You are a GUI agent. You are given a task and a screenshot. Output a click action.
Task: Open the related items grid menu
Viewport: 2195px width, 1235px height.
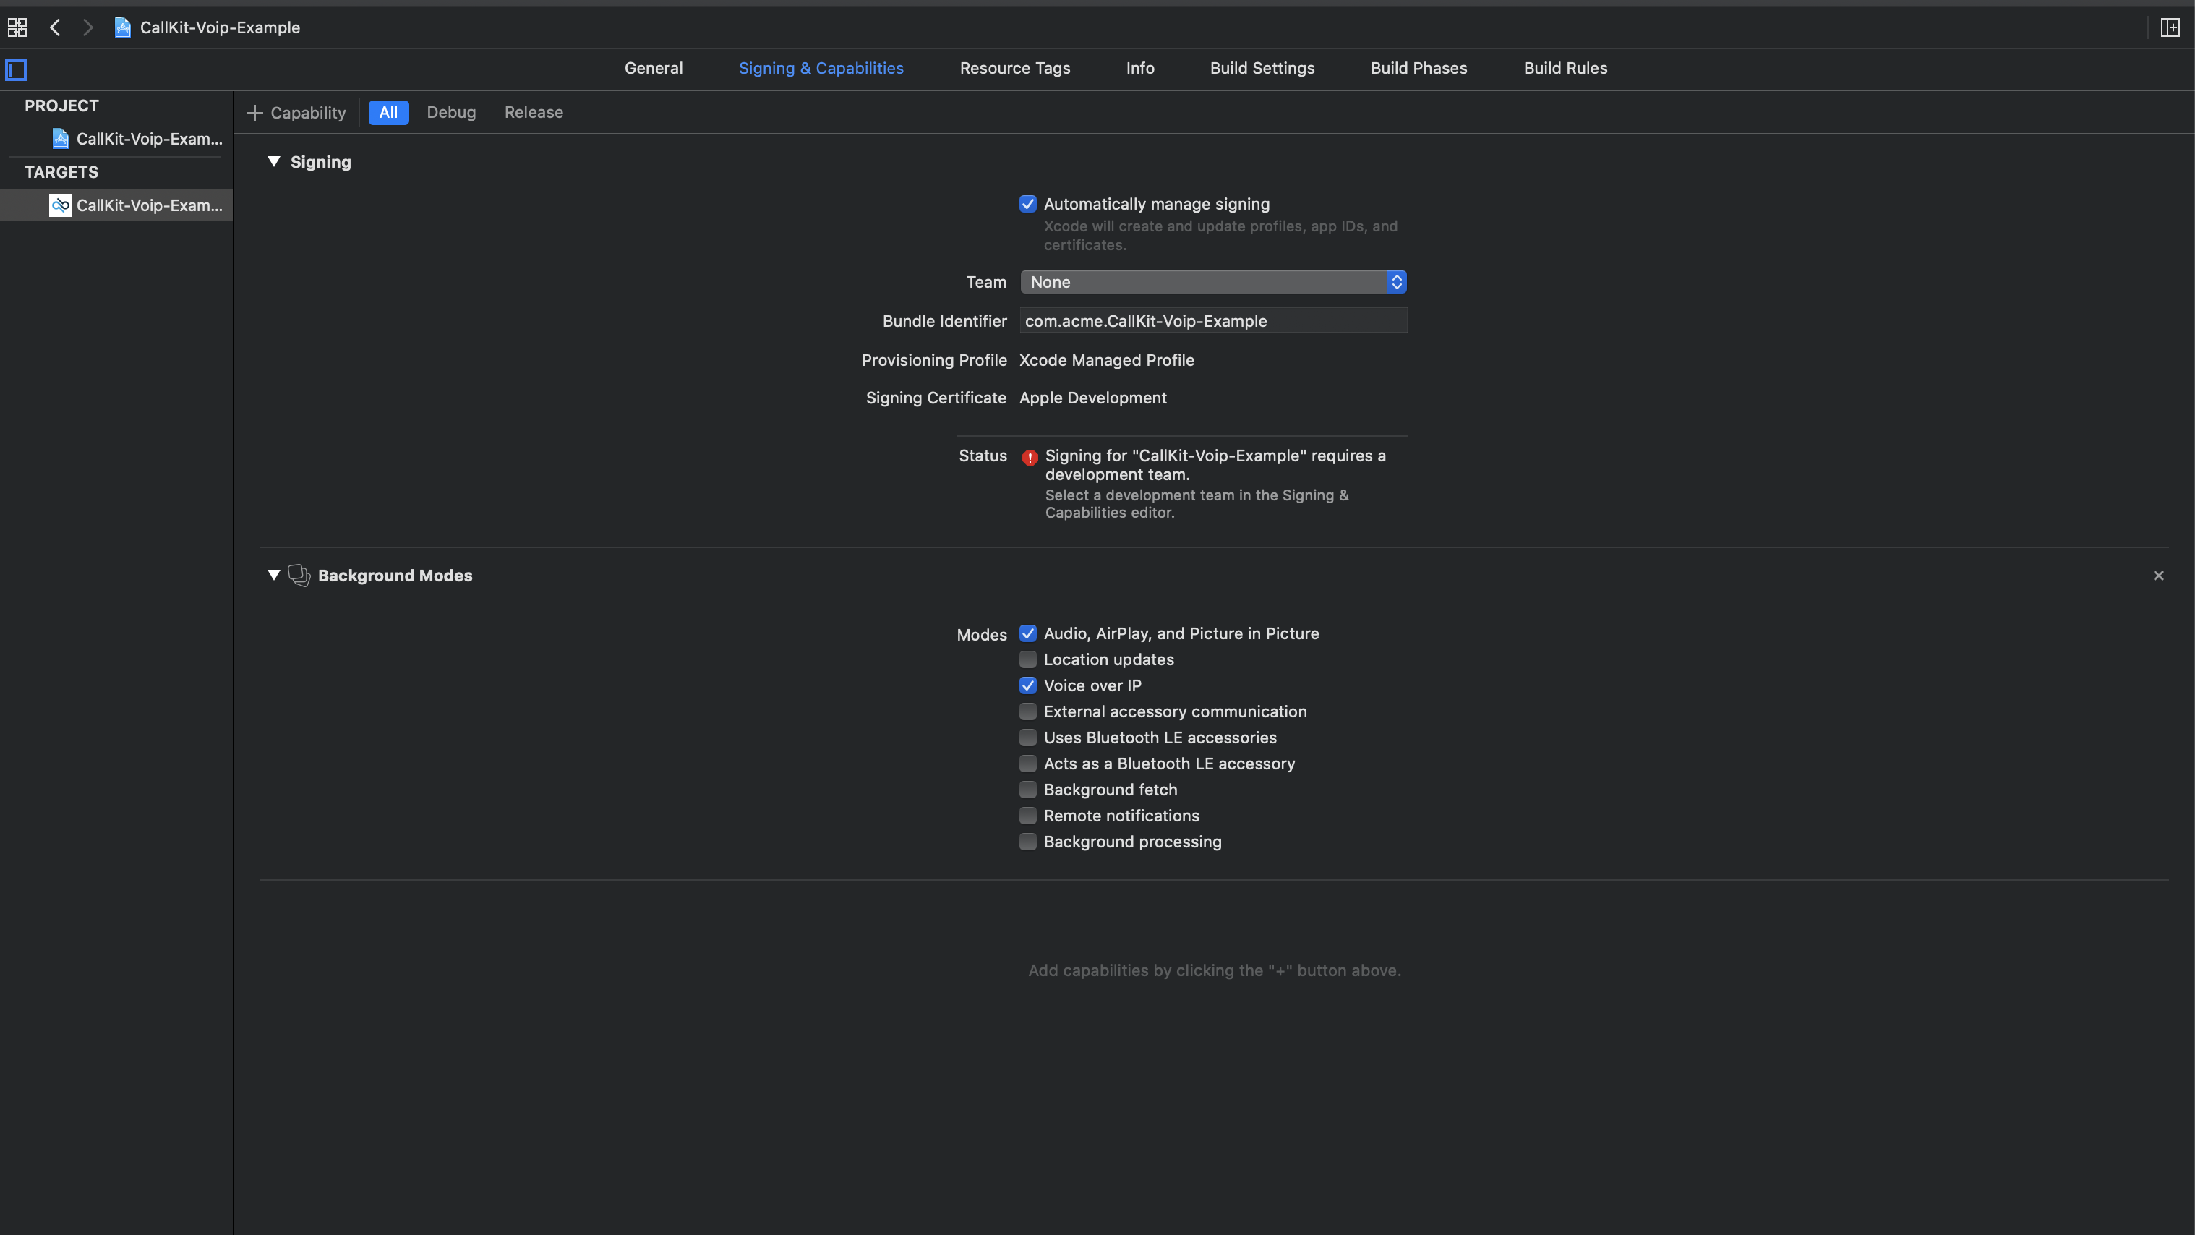click(17, 27)
